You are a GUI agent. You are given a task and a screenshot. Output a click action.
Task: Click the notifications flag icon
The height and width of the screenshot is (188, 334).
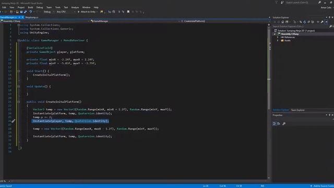(x=277, y=2)
